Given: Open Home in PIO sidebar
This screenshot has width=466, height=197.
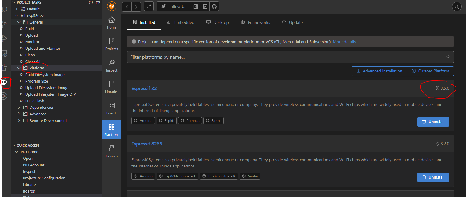Looking at the screenshot, I should tap(112, 23).
